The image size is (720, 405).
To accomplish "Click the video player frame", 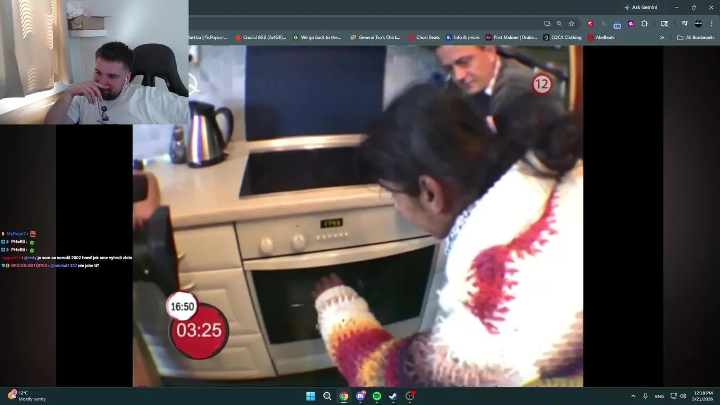I will 358,216.
